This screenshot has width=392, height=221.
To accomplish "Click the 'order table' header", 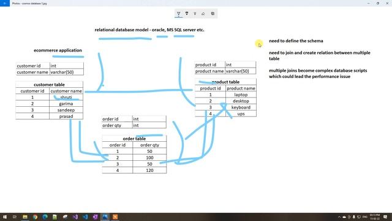I will click(134, 139).
